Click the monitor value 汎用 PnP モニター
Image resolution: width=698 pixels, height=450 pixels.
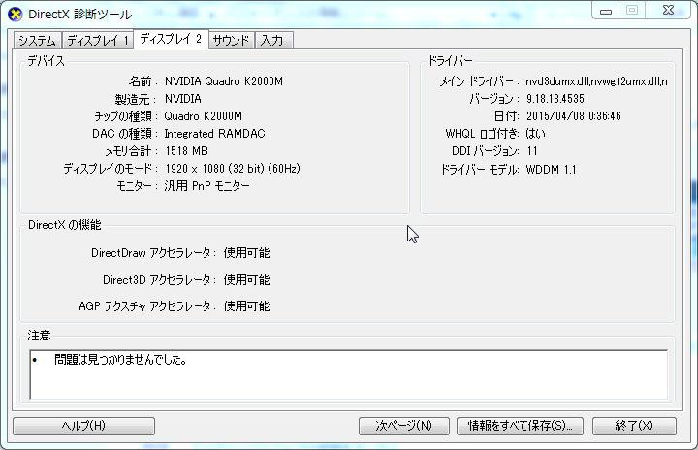click(x=206, y=186)
